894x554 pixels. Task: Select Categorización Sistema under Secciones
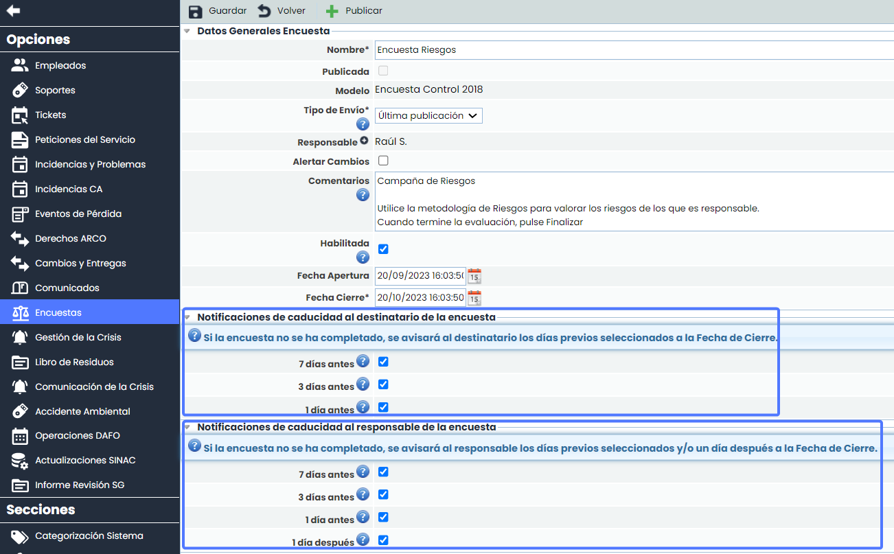click(89, 535)
